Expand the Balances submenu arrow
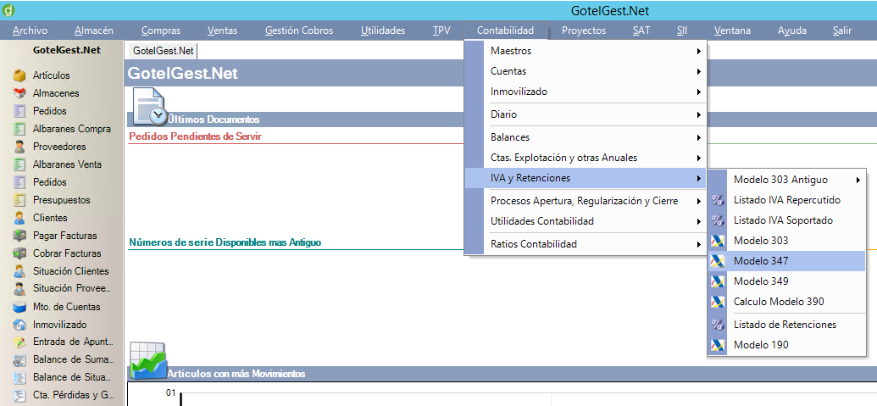Screen dimensions: 877x406 tap(699, 137)
